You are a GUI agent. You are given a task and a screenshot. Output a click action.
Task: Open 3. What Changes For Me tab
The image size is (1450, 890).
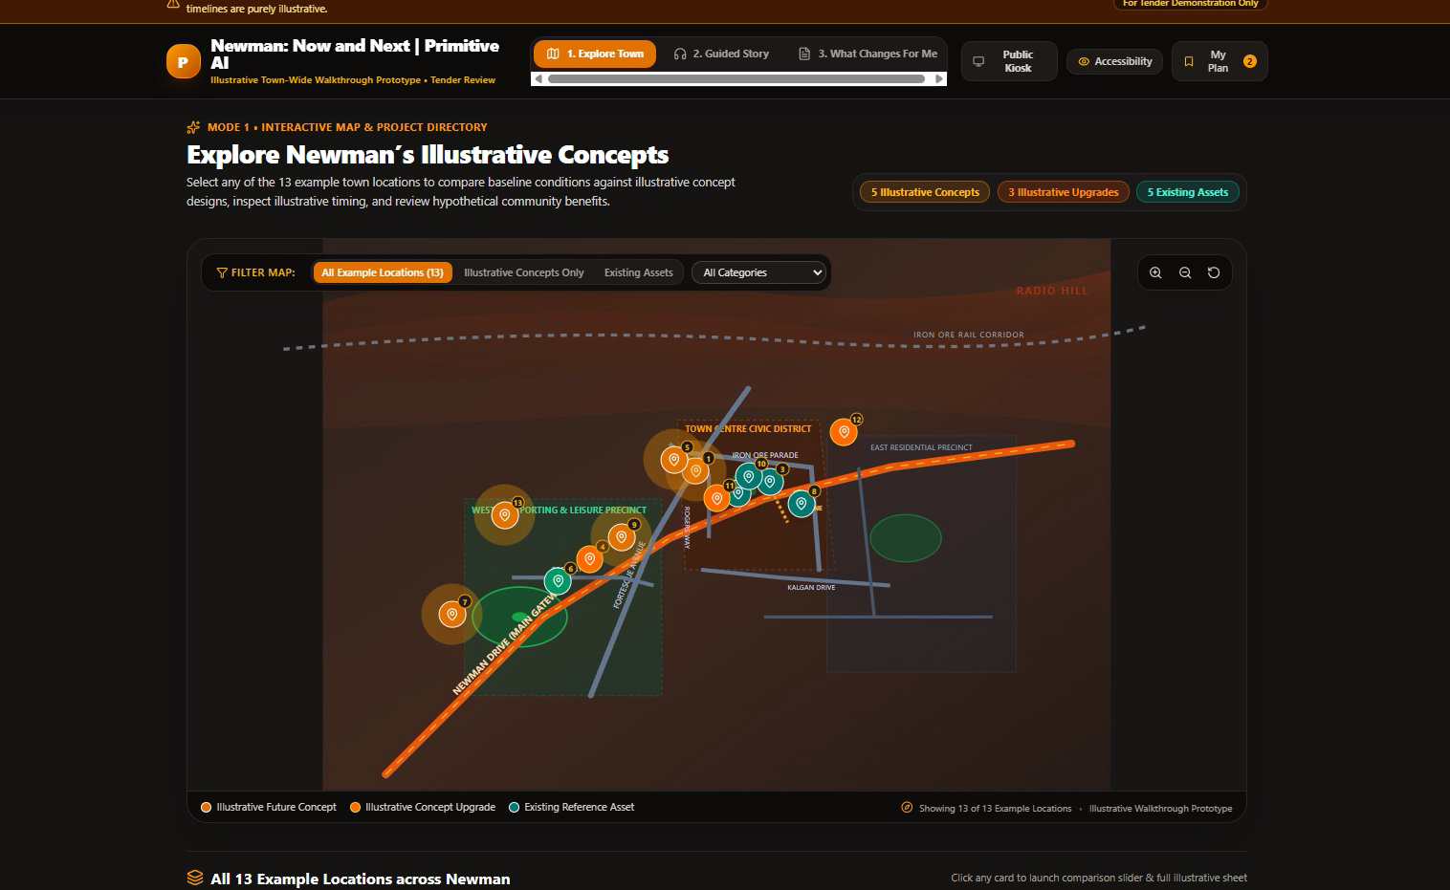[868, 54]
